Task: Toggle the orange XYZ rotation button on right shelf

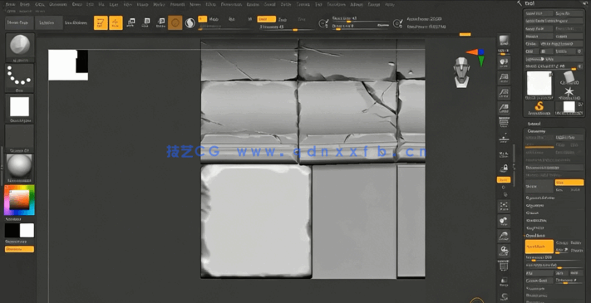Action: [x=504, y=180]
